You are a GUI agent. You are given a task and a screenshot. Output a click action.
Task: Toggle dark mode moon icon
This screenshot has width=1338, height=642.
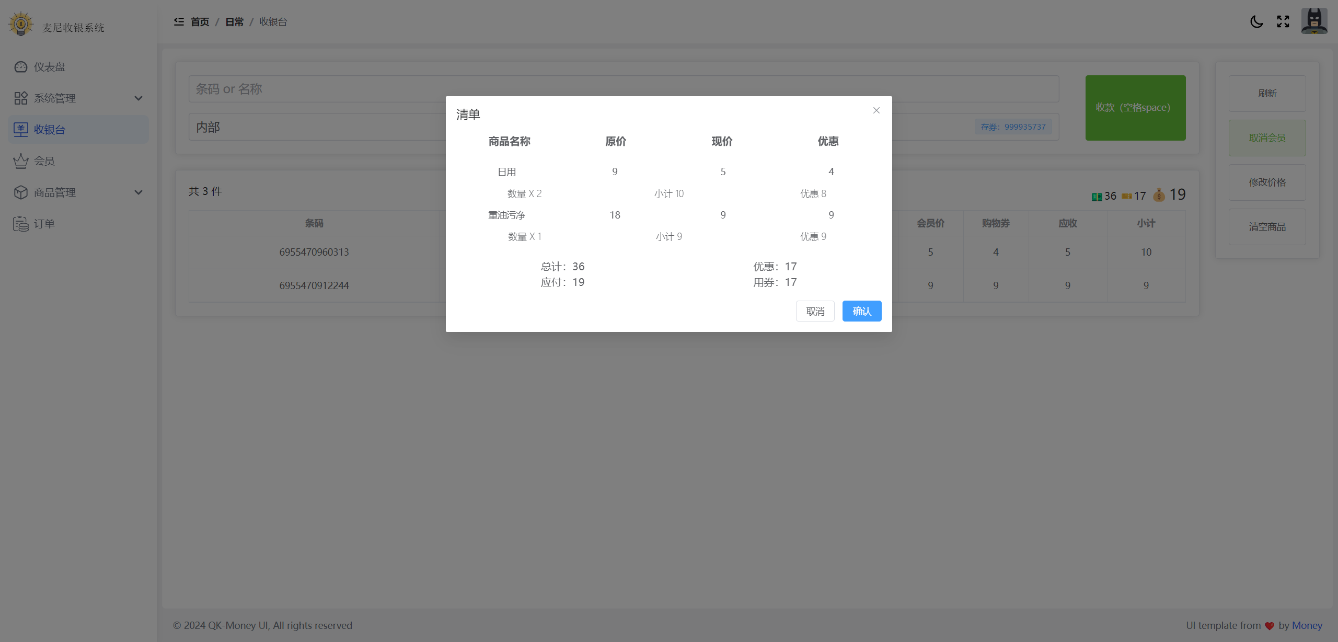click(1256, 21)
